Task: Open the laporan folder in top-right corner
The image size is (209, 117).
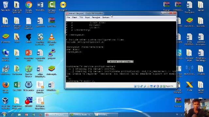Action: click(x=201, y=6)
